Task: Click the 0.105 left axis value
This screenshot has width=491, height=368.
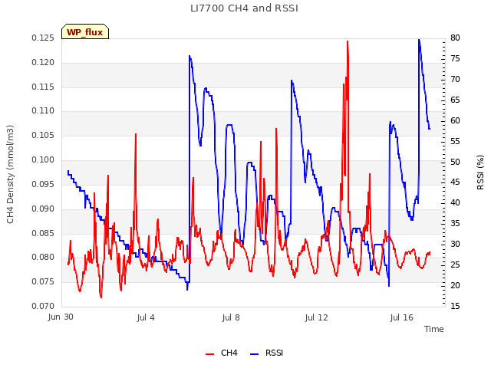Action: pos(43,135)
